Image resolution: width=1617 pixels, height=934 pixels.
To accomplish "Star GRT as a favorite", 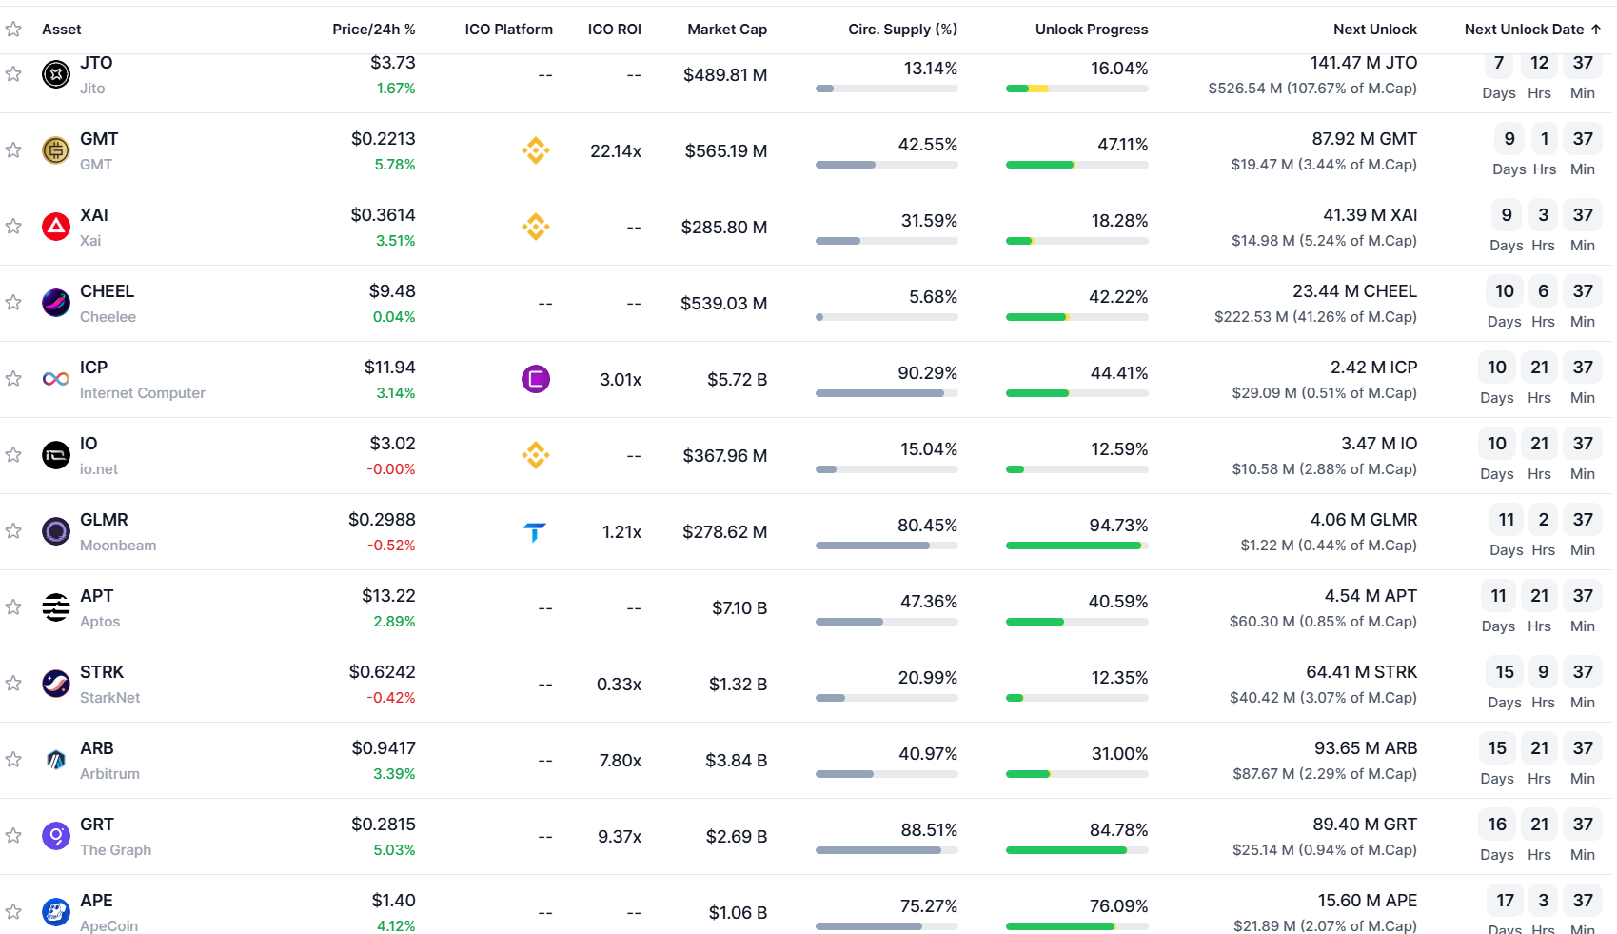I will [x=13, y=835].
